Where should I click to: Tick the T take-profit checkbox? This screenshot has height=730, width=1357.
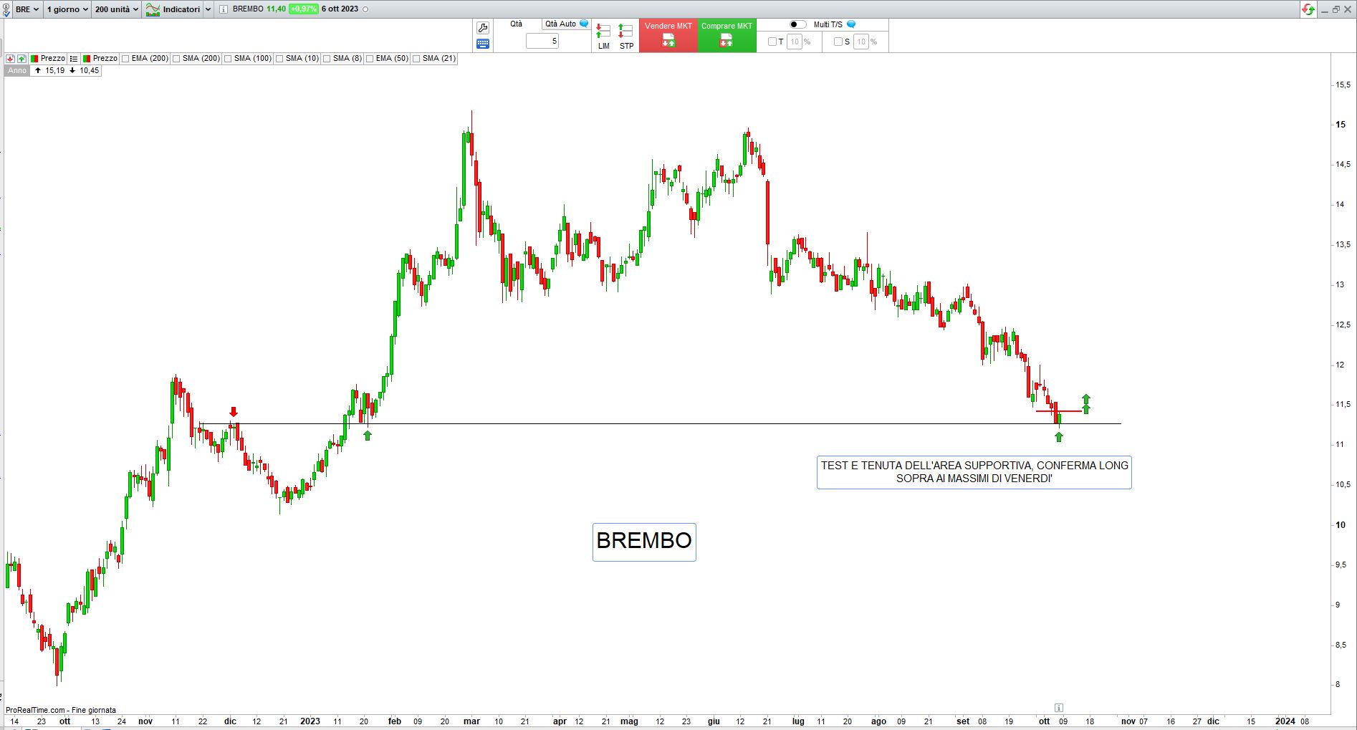(x=772, y=42)
